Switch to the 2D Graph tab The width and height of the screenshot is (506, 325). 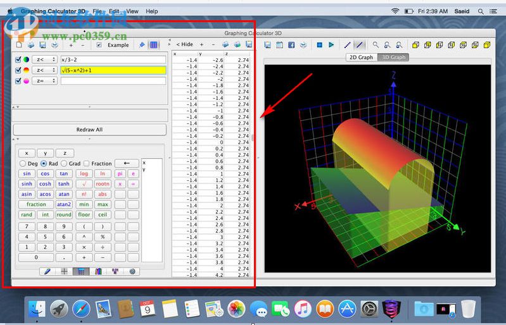point(362,58)
